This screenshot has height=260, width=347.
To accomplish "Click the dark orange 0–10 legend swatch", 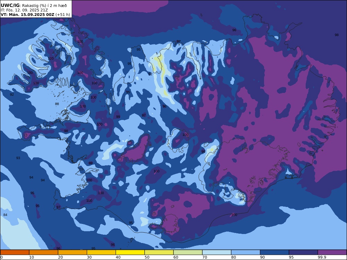I will click(15, 252).
